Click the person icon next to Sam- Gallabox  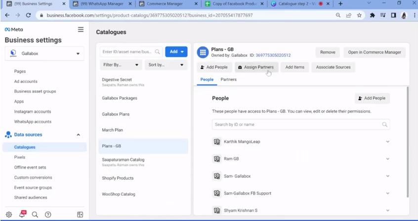click(x=217, y=176)
